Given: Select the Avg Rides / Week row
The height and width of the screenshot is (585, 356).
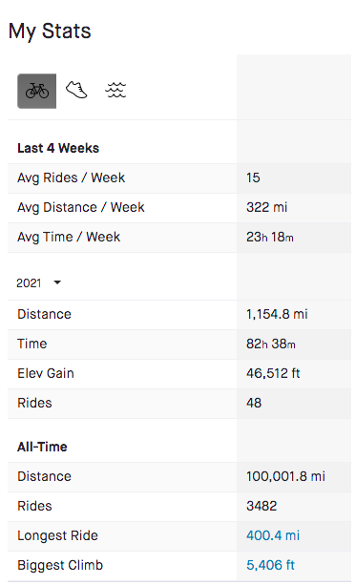Looking at the screenshot, I should point(179,178).
